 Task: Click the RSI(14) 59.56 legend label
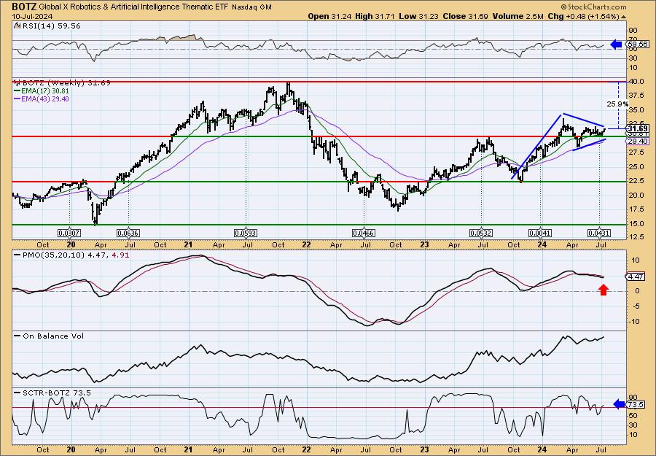tap(50, 26)
